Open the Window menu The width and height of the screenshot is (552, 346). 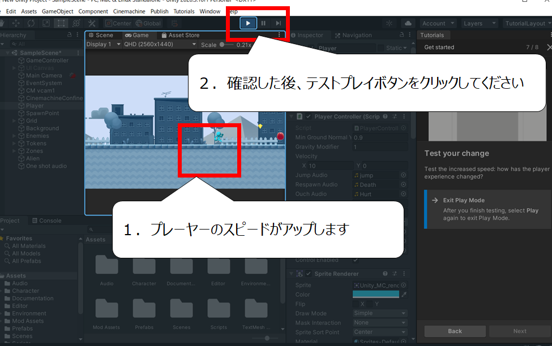210,11
